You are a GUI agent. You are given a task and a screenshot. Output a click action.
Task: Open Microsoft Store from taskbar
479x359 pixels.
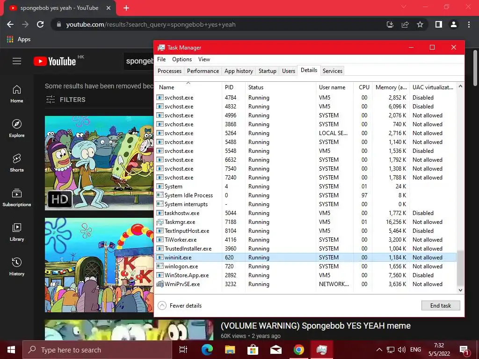253,350
